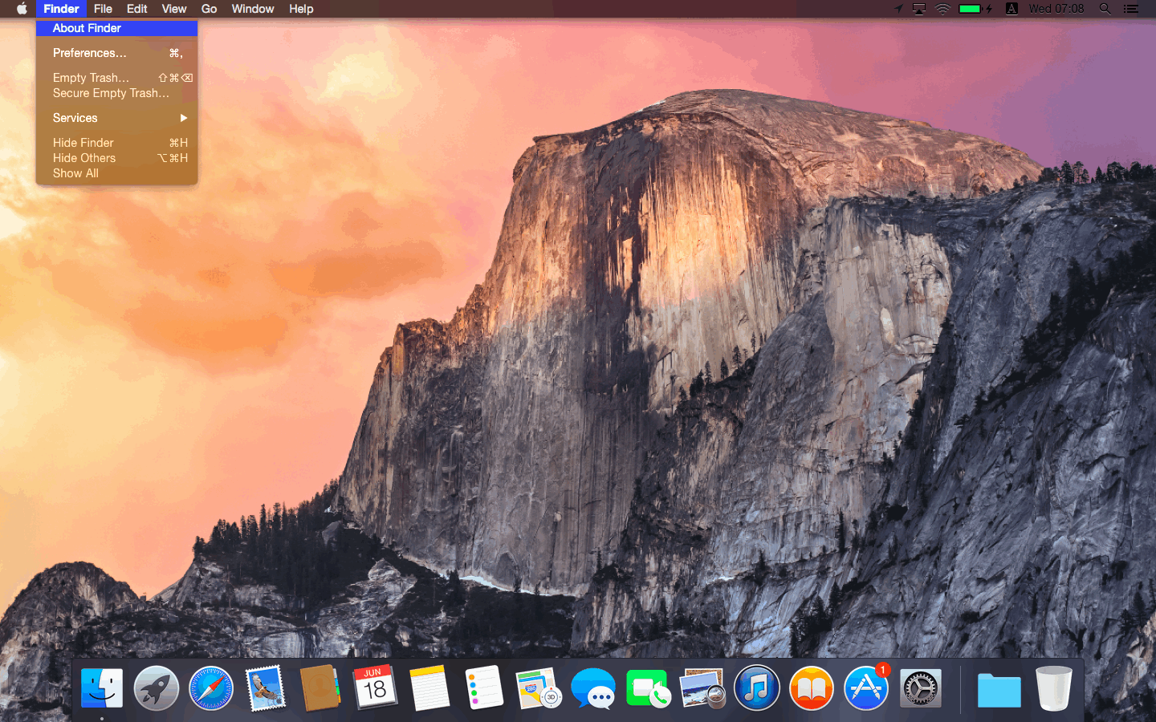Launch Launchpad rocket icon in Dock

(157, 688)
